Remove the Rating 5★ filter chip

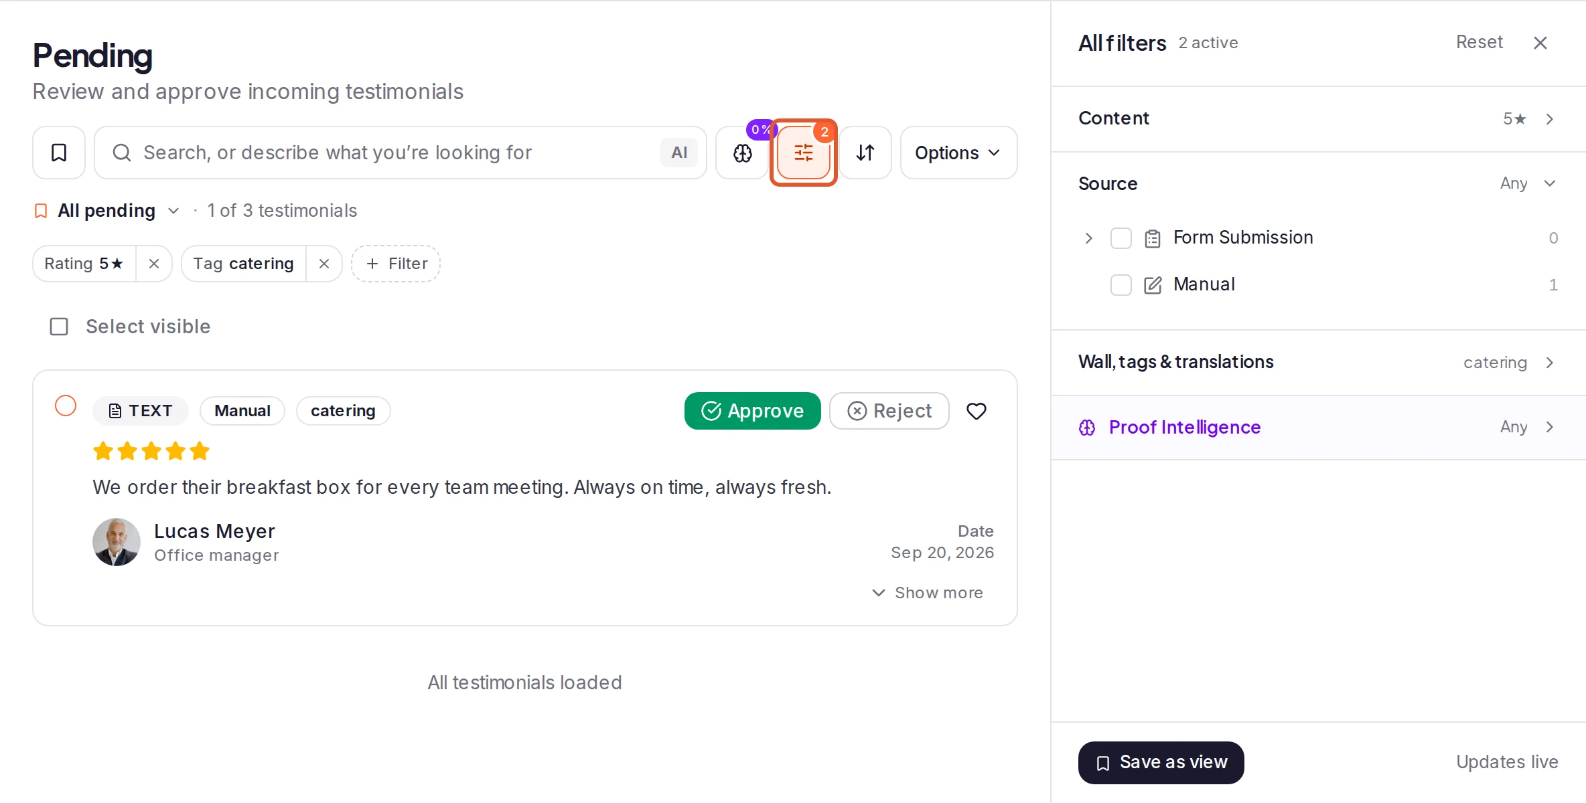tap(154, 264)
